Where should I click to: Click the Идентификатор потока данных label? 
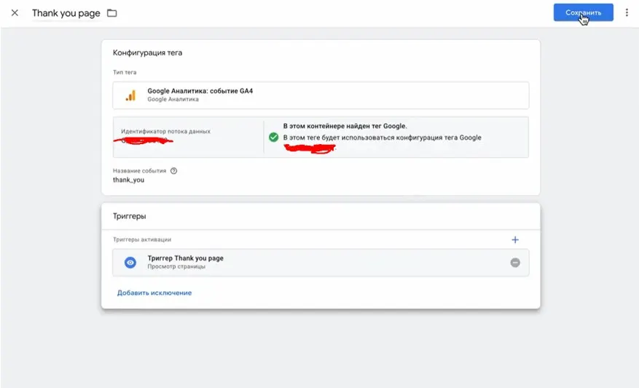point(165,131)
